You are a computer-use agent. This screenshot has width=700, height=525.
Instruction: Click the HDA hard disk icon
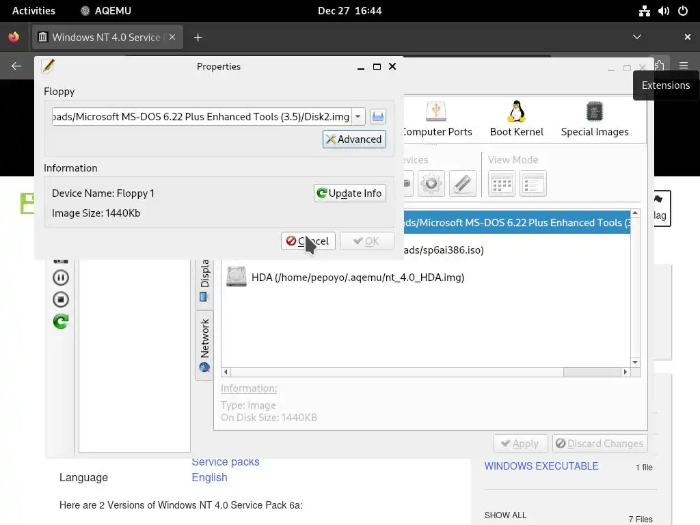tap(236, 277)
